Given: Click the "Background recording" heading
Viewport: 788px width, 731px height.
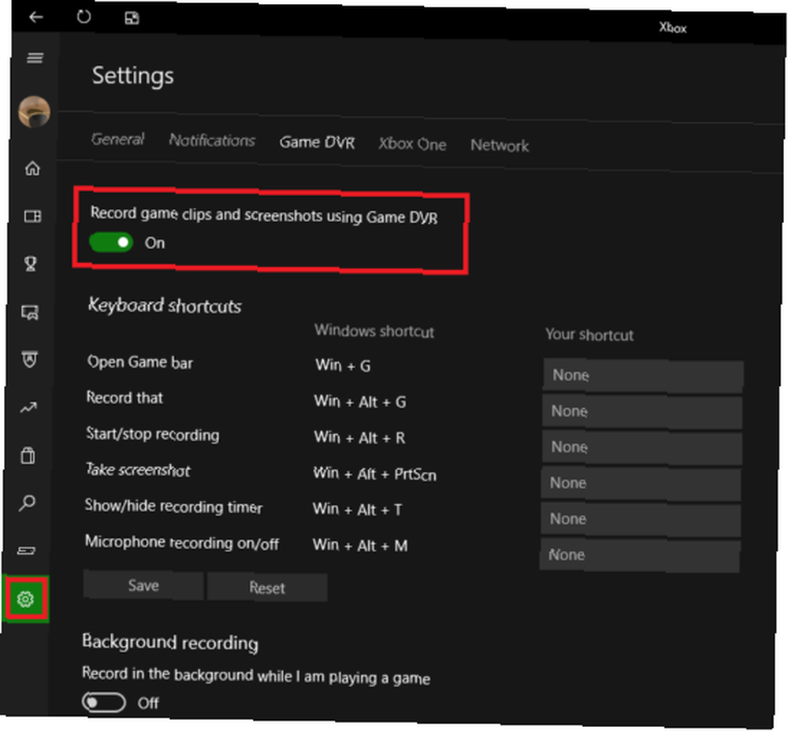Looking at the screenshot, I should (x=170, y=642).
